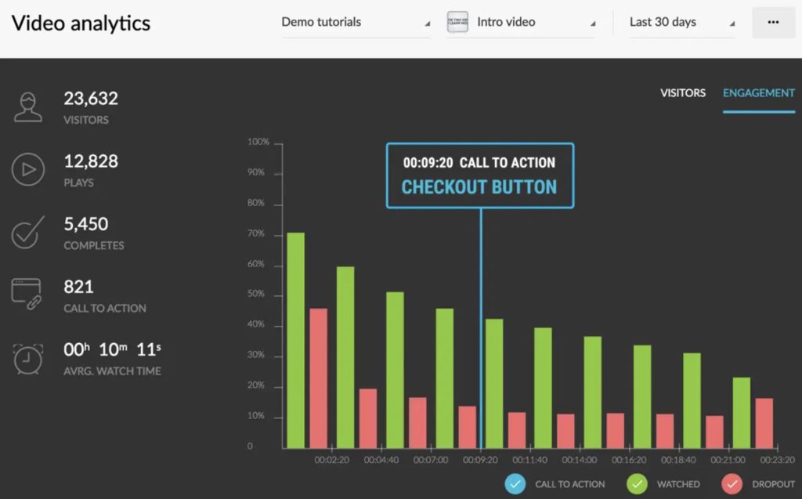
Task: Click the 00:14:00 axis label
Action: (x=580, y=460)
